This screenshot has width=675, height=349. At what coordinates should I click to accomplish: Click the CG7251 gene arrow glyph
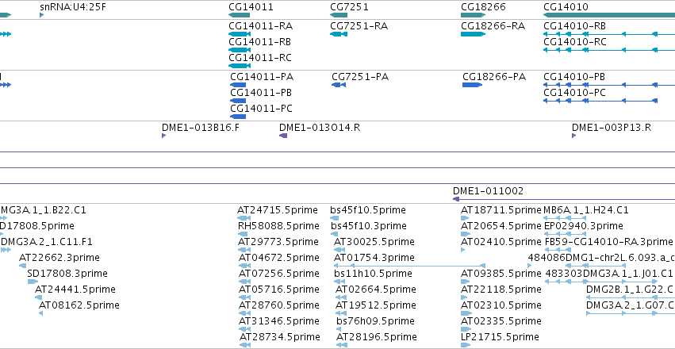(339, 15)
